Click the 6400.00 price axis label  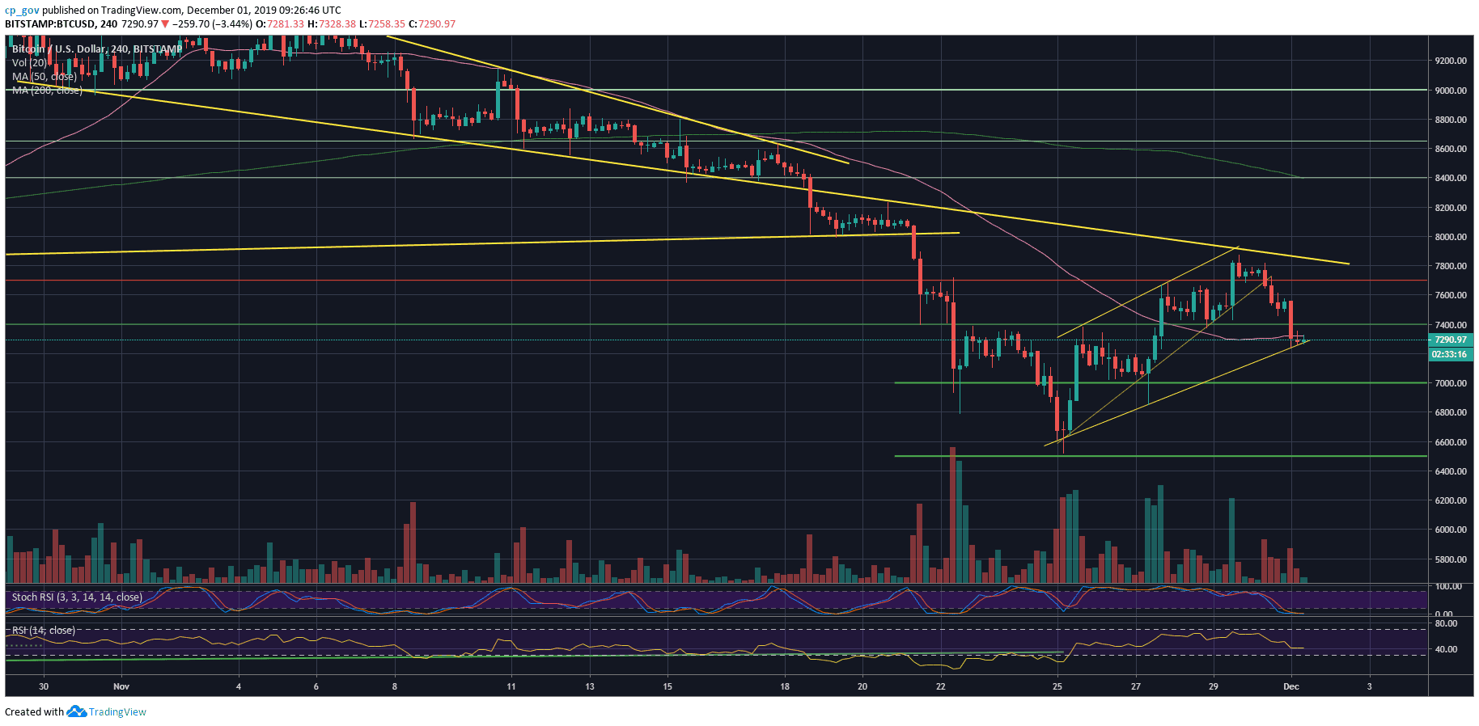pyautogui.click(x=1451, y=471)
